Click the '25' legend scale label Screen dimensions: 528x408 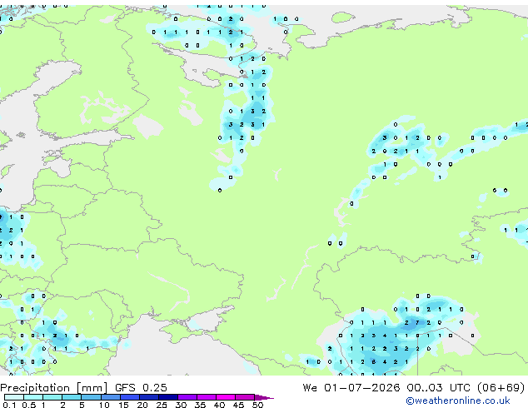[162, 405]
